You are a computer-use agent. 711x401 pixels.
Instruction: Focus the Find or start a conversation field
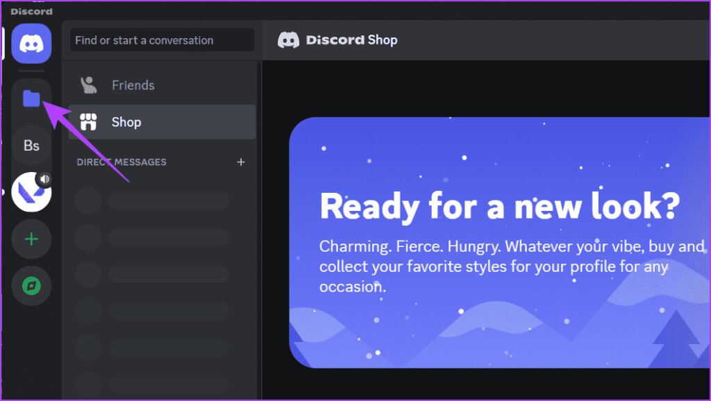coord(162,40)
